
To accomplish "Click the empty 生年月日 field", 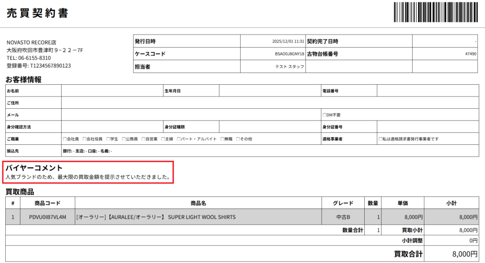I will coord(269,90).
